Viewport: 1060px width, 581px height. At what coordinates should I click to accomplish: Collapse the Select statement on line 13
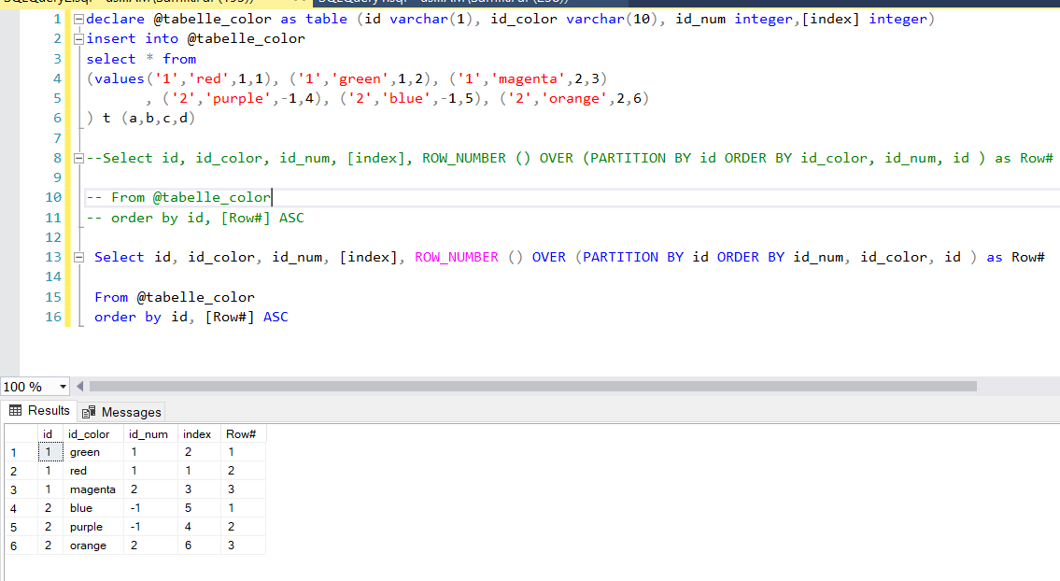pos(78,257)
